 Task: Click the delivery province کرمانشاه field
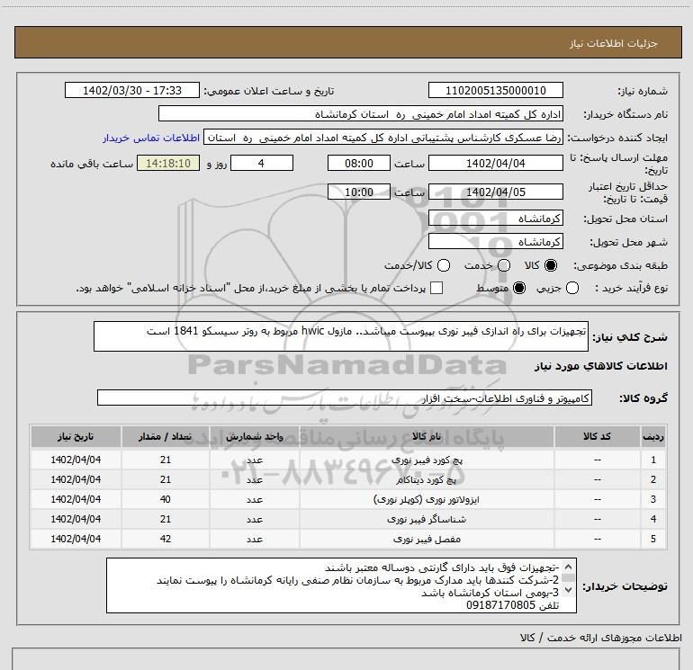(x=495, y=219)
